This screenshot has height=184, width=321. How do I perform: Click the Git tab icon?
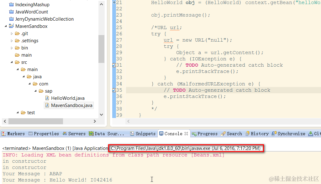(x=311, y=134)
